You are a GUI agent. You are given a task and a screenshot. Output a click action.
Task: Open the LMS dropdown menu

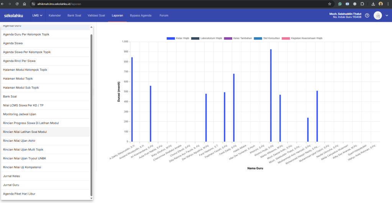(38, 16)
